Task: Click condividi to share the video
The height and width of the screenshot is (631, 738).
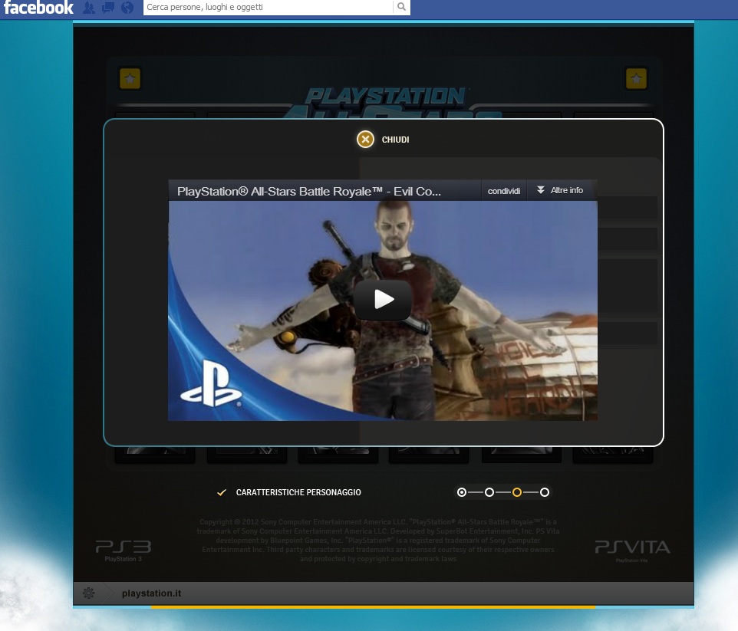Action: point(504,191)
